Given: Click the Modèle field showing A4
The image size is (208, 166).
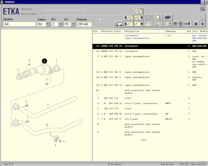Looking at the screenshot, I should coord(19,24).
